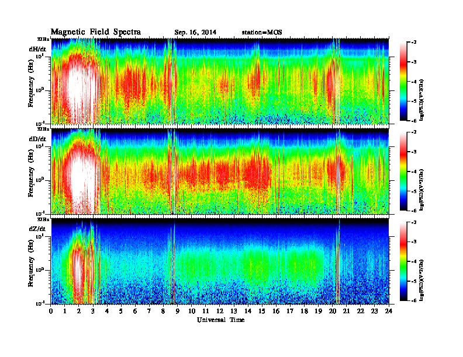The height and width of the screenshot is (357, 463).
Task: Click the "-6" tick on the dZ/dt colorbar
Action: click(x=414, y=301)
